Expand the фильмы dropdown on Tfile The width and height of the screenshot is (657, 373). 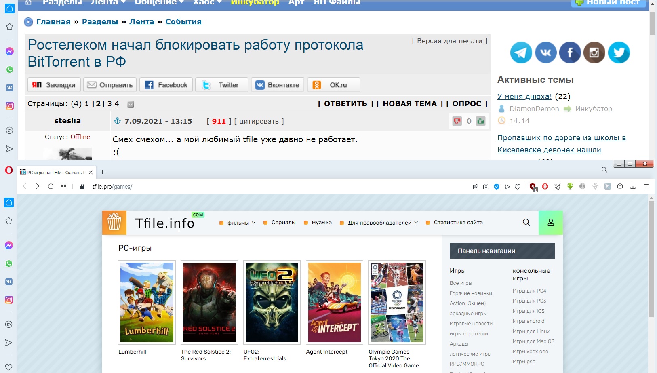242,223
